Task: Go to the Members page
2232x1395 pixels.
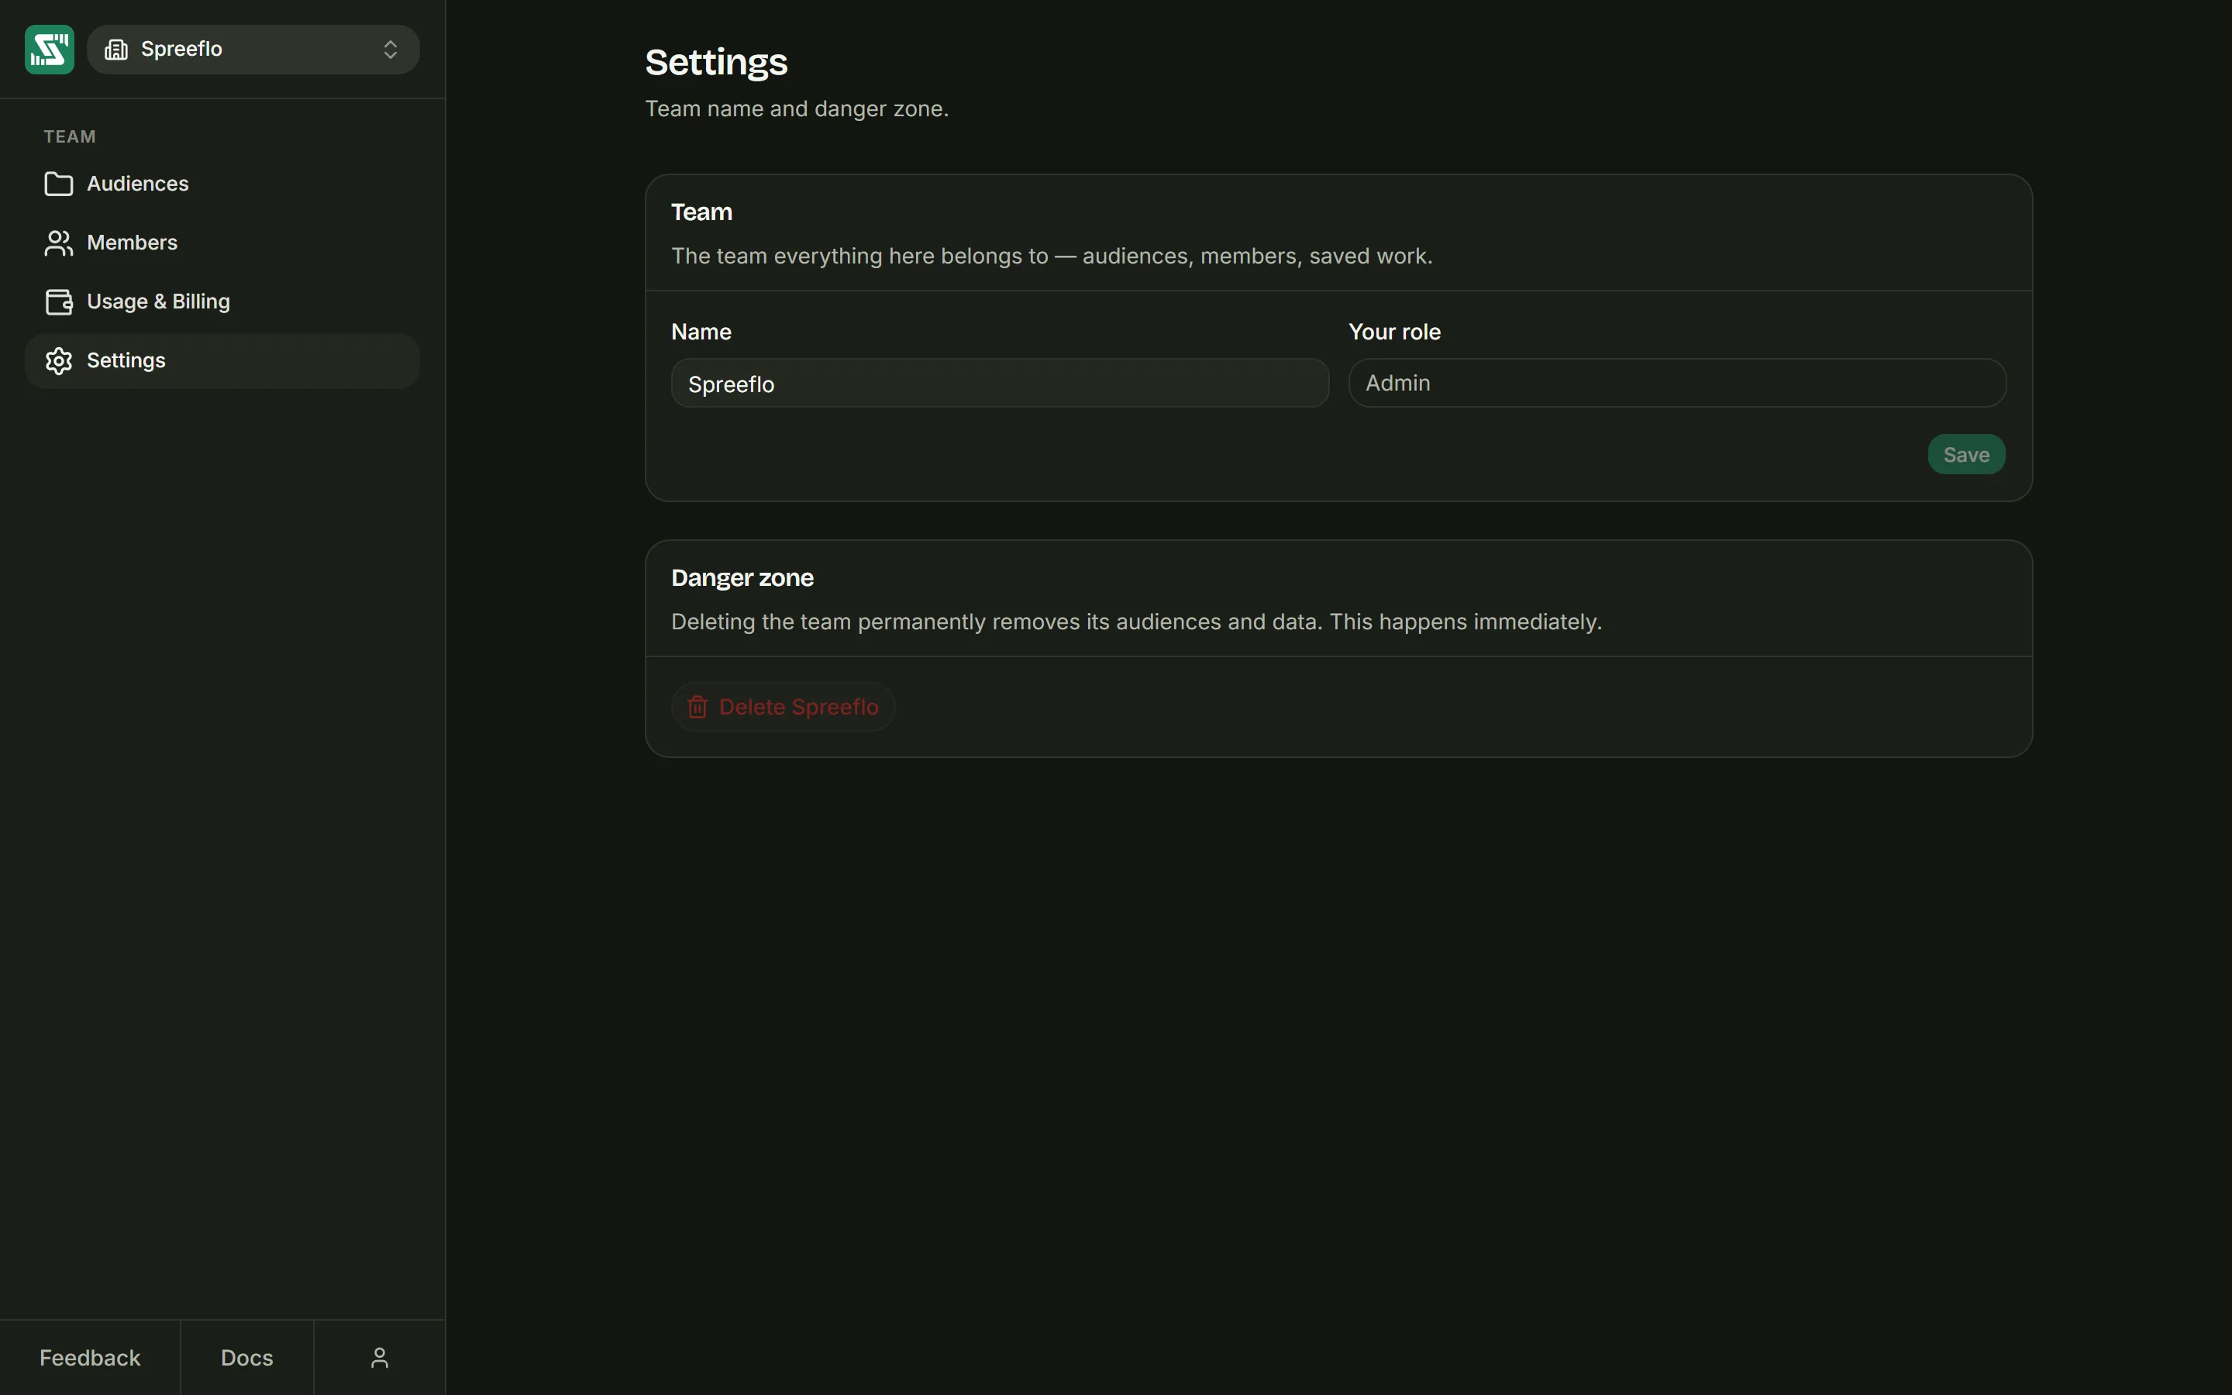Action: pos(222,243)
